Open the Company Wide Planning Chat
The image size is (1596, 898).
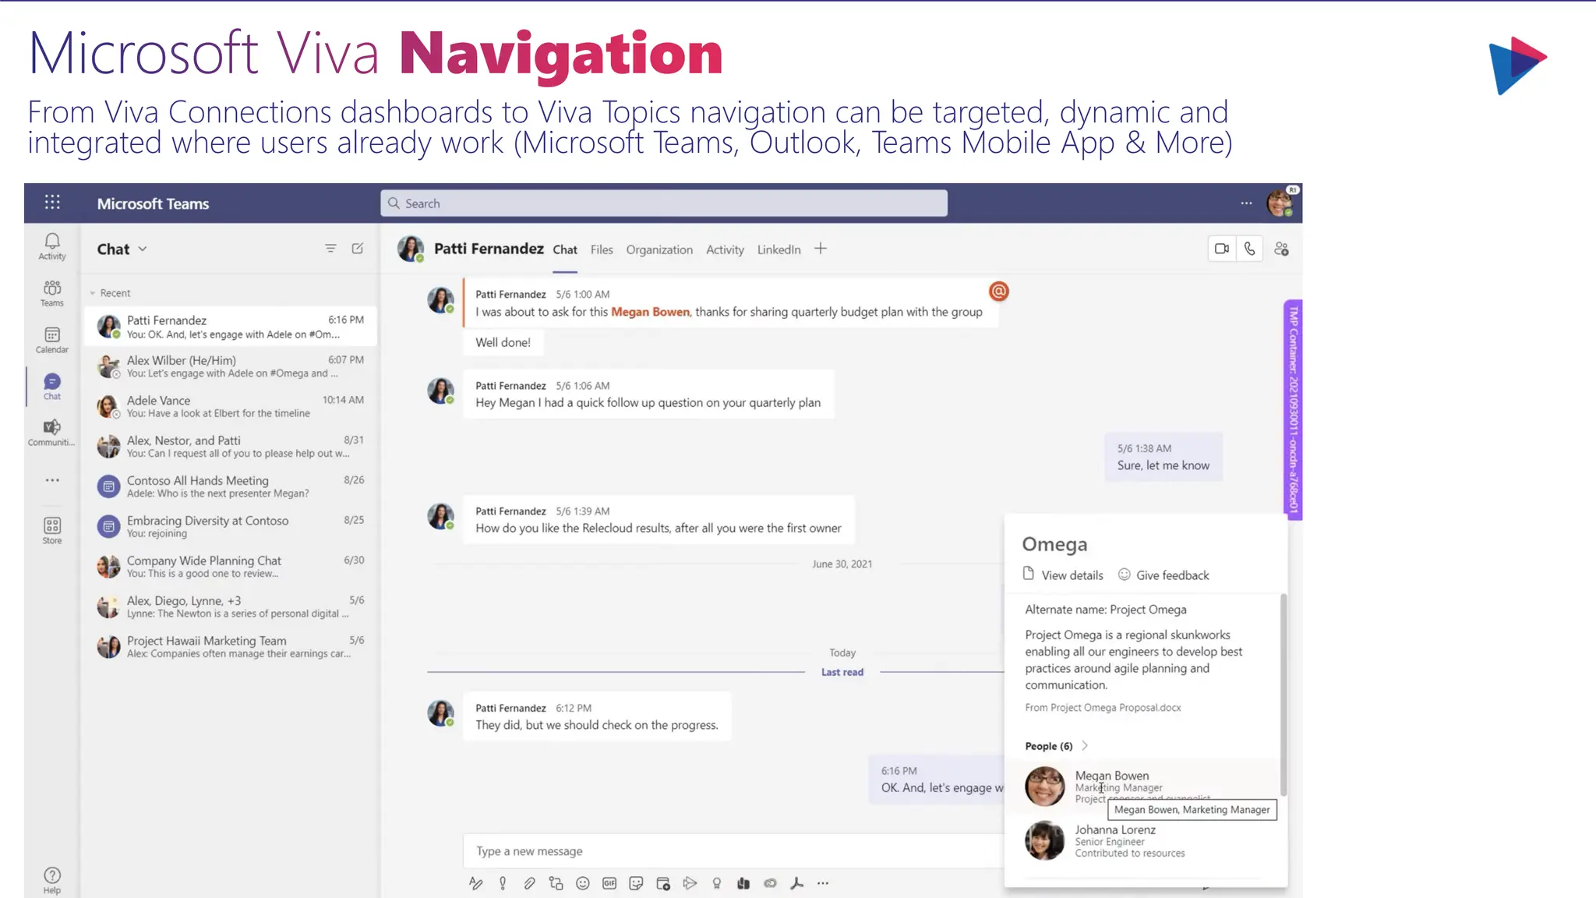click(231, 567)
